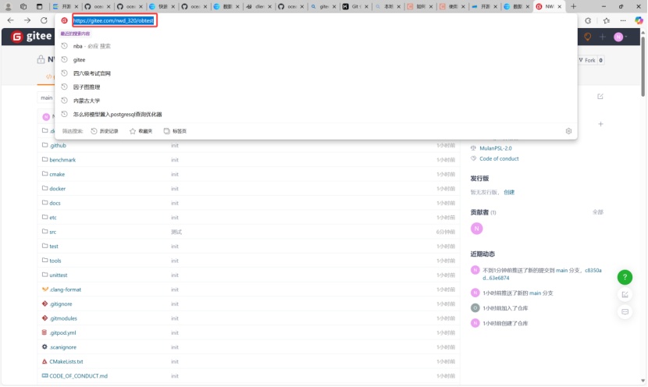Screen dimensions: 648x387
Task: Click the Fork button
Action: coord(587,60)
